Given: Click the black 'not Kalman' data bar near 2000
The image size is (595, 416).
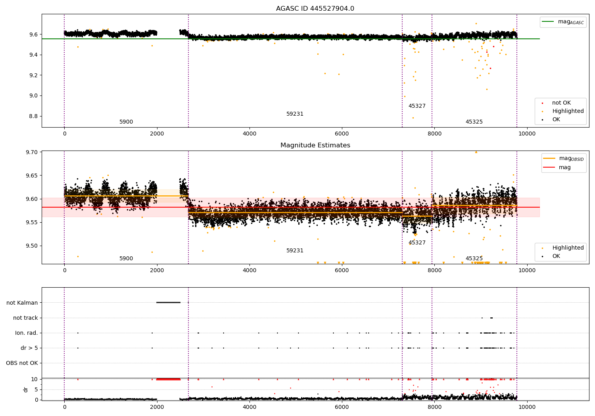Looking at the screenshot, I should pyautogui.click(x=169, y=302).
